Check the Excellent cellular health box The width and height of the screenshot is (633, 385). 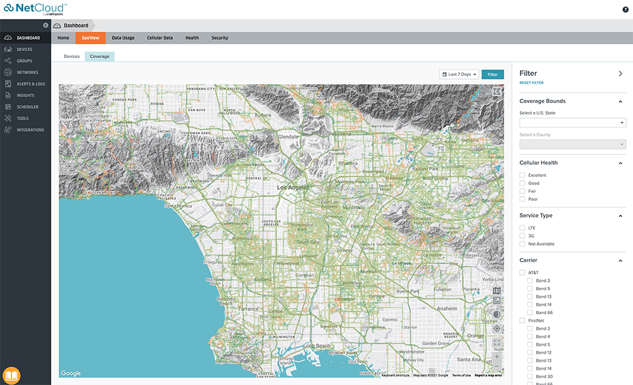522,175
